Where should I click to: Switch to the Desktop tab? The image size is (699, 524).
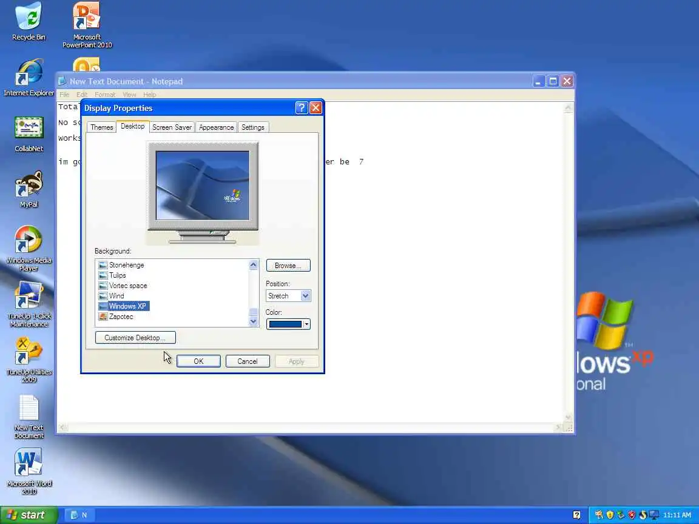click(132, 126)
